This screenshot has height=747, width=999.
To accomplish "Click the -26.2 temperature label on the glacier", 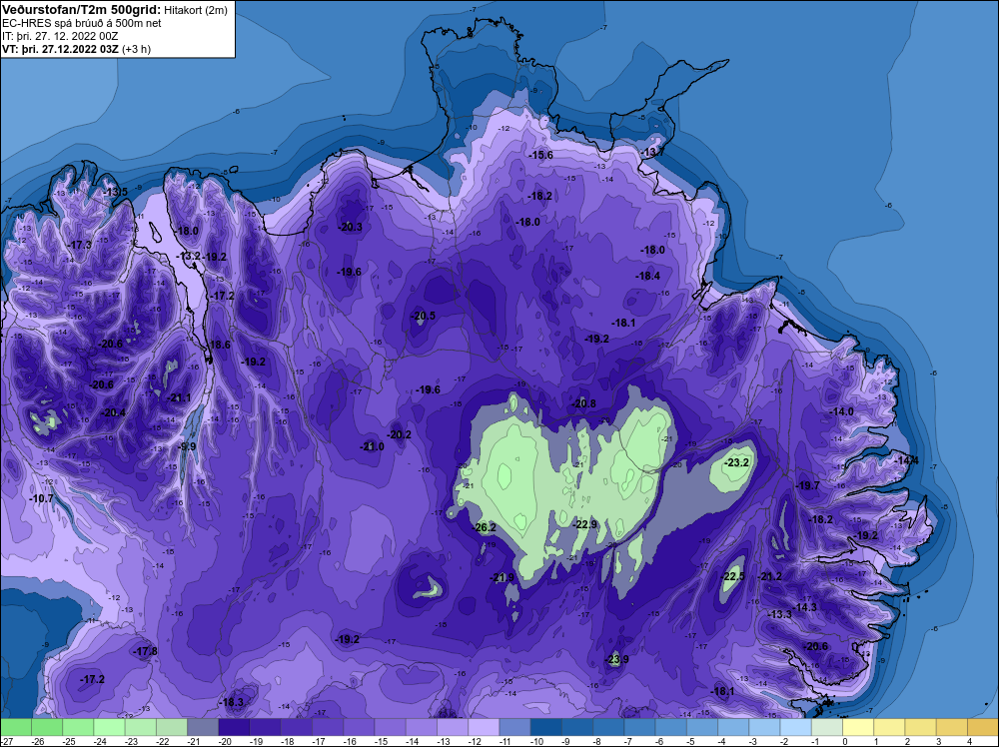I will pyautogui.click(x=485, y=527).
